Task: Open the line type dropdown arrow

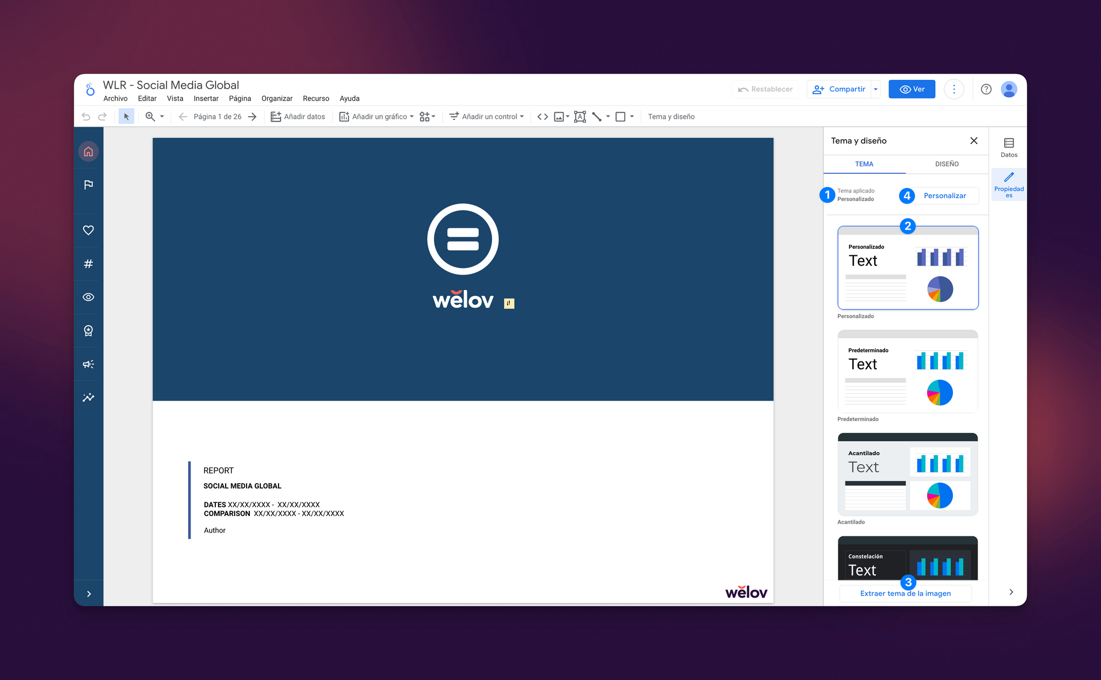Action: (x=608, y=117)
